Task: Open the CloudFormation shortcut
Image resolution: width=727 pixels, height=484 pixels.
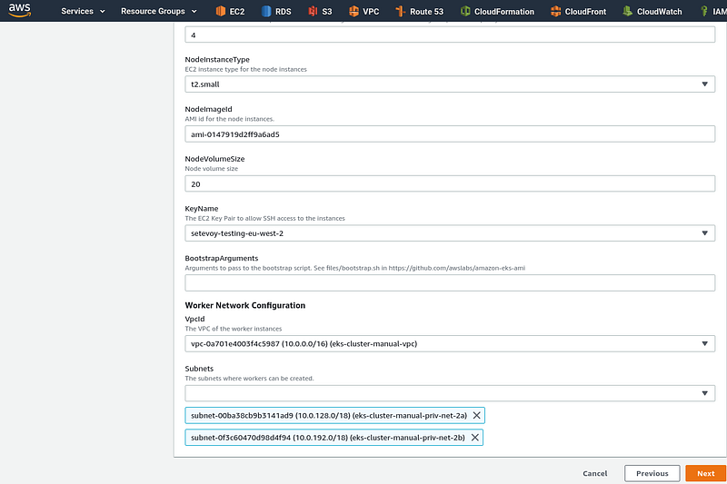Action: pos(497,11)
